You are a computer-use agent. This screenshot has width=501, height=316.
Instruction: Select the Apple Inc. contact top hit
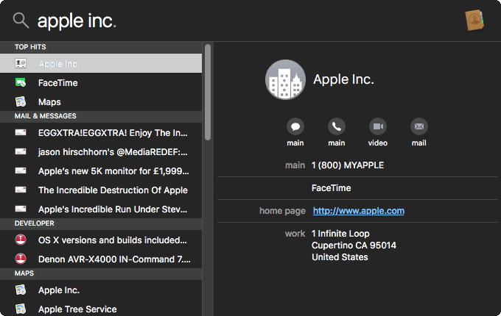(x=59, y=64)
